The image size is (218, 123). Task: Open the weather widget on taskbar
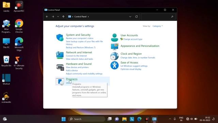(5, 119)
